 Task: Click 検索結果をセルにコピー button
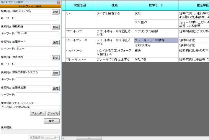tap(44, 138)
